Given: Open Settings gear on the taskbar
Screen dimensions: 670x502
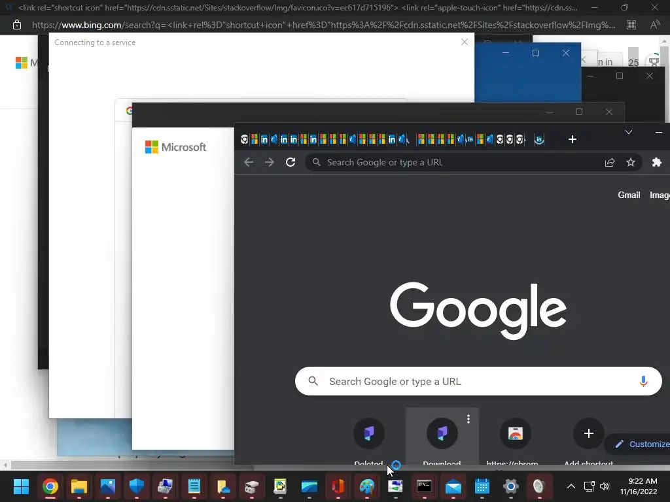Looking at the screenshot, I should tap(510, 486).
